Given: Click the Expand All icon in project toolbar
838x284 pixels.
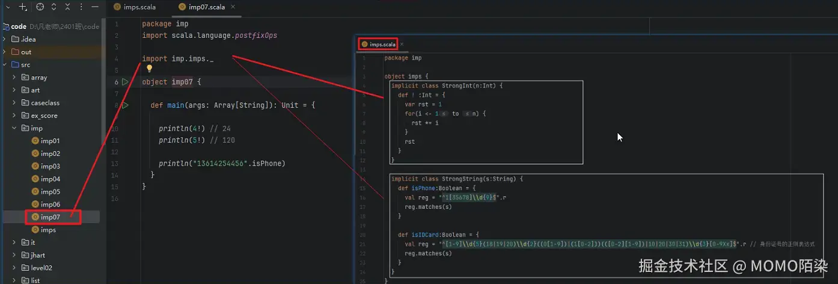Looking at the screenshot, I should tap(54, 7).
